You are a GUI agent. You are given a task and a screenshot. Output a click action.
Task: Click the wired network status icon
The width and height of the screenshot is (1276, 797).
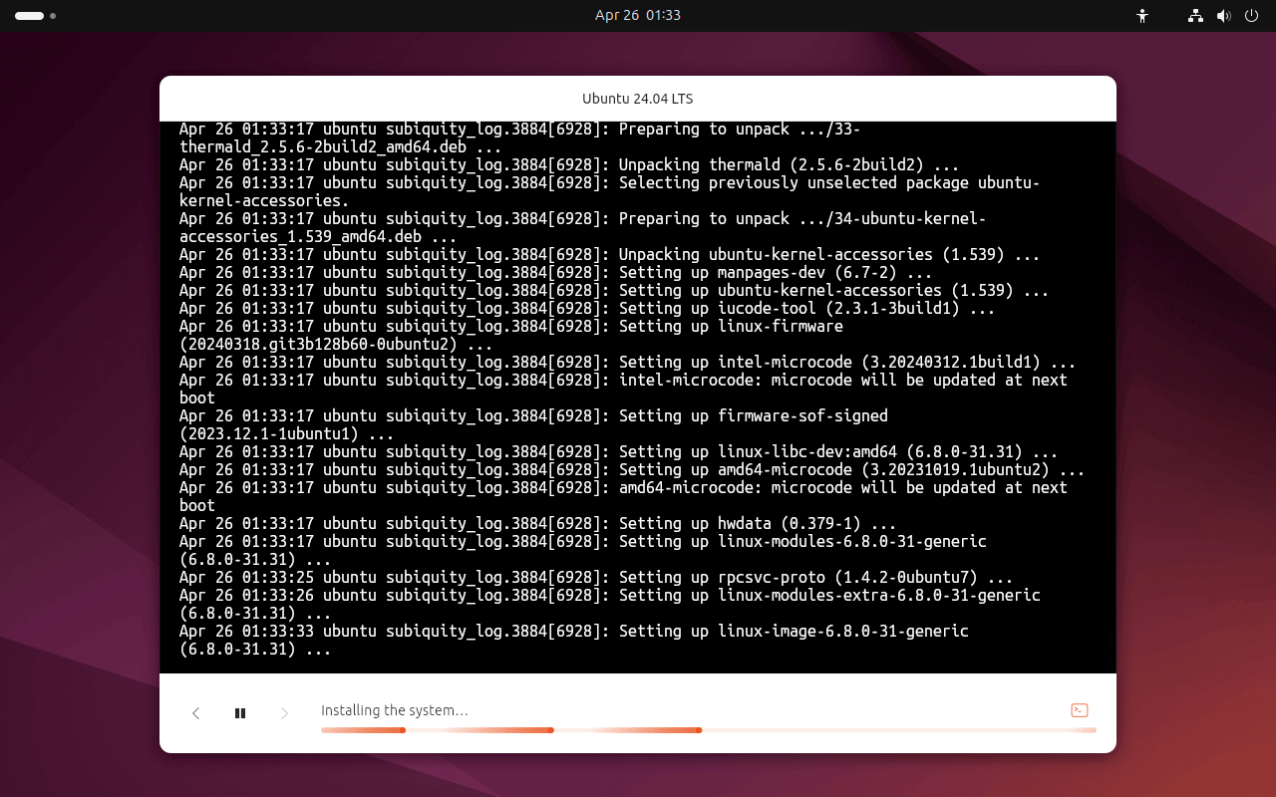tap(1196, 16)
